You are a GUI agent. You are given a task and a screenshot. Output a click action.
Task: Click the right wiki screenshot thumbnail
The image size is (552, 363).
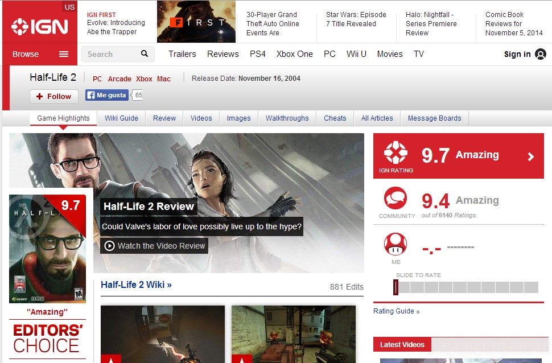click(294, 334)
